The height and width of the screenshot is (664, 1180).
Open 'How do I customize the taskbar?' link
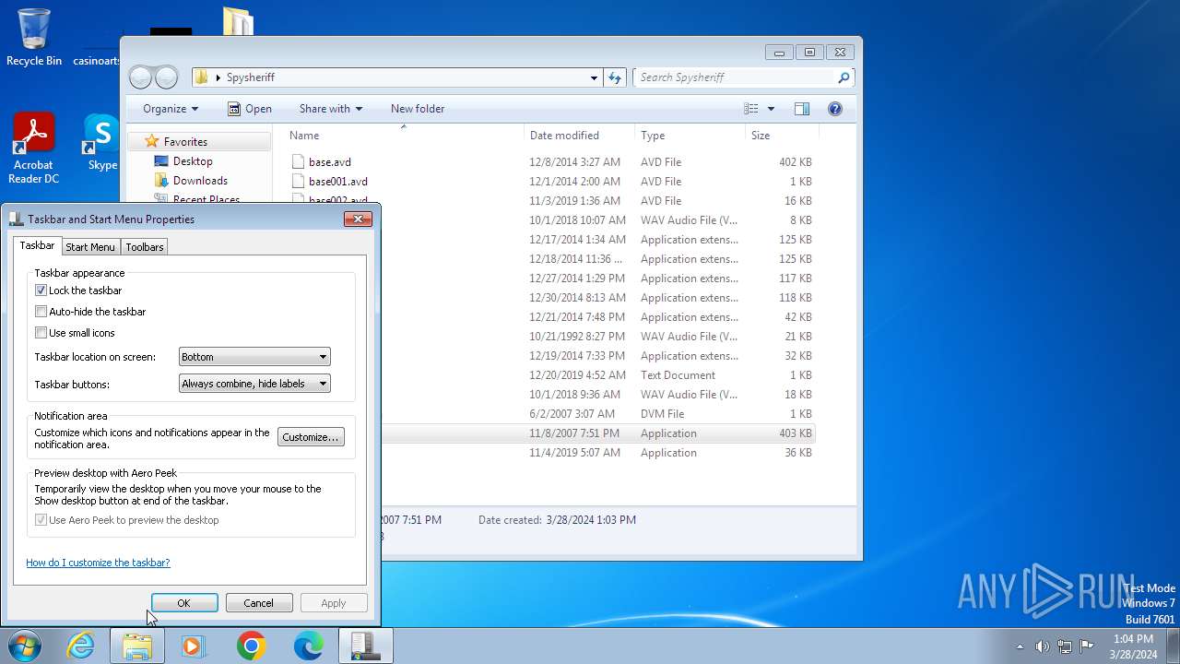point(98,563)
